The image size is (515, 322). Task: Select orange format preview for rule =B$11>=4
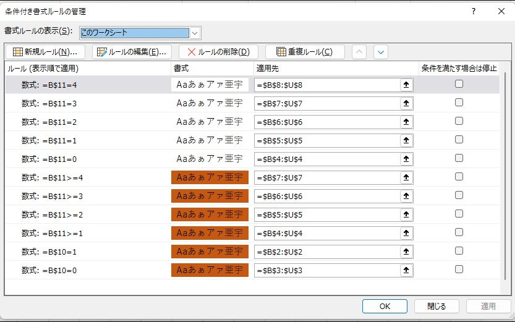(210, 178)
